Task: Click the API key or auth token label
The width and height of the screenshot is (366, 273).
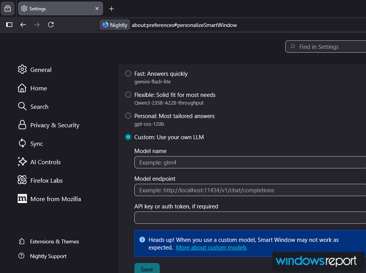Action: pyautogui.click(x=176, y=206)
